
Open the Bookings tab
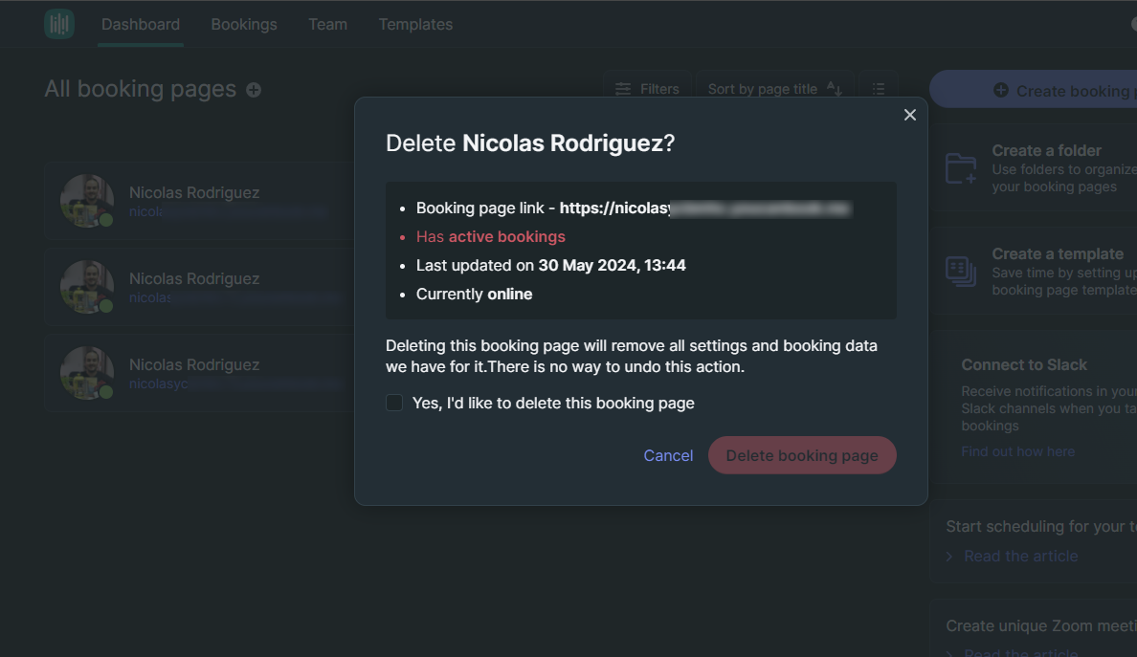(x=244, y=24)
